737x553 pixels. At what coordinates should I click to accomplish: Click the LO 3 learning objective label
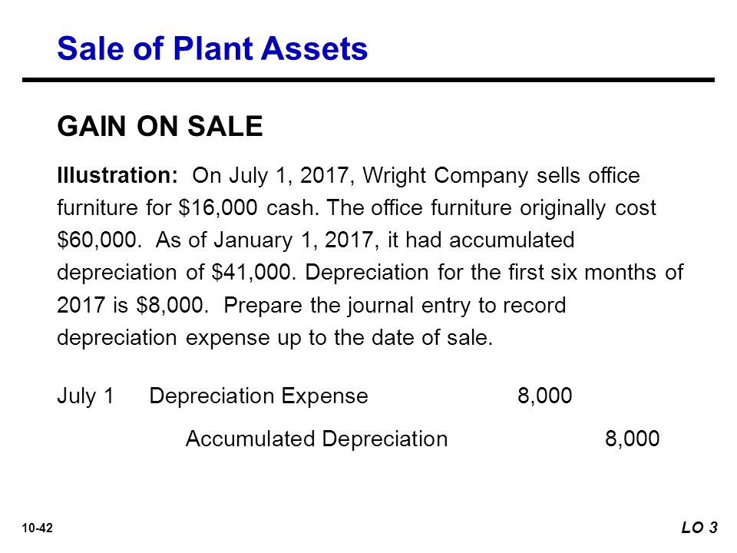(699, 528)
